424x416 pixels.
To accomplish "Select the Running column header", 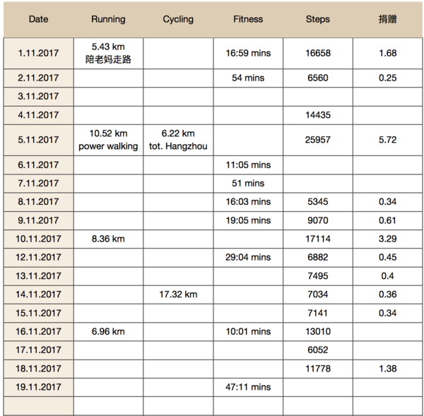I will 108,19.
